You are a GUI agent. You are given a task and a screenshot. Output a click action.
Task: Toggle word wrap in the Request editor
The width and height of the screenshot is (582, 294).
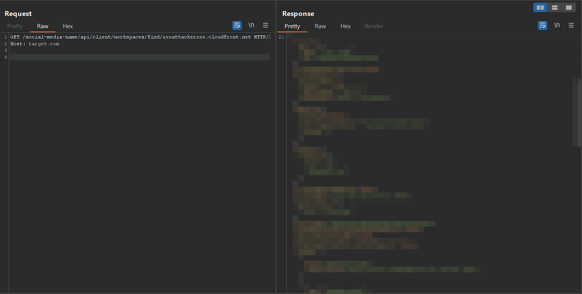[x=237, y=25]
